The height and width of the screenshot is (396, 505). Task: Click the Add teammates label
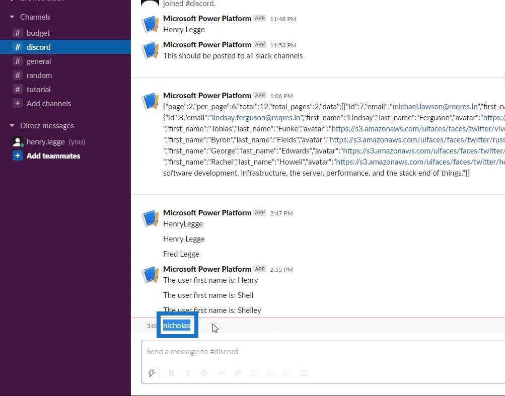53,156
